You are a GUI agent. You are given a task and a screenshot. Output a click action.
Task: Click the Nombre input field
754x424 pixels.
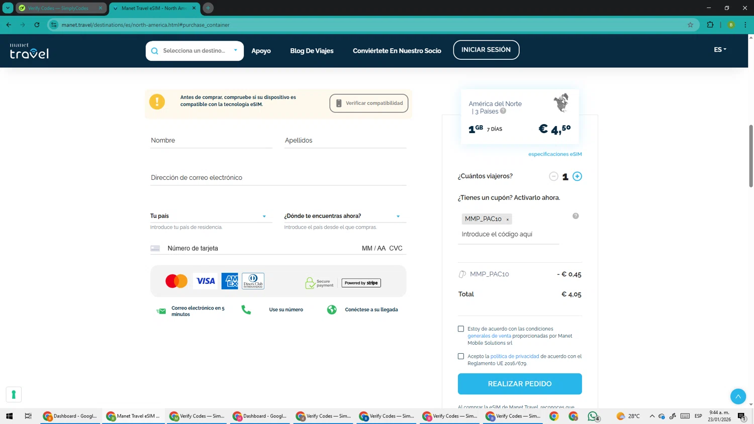211,141
